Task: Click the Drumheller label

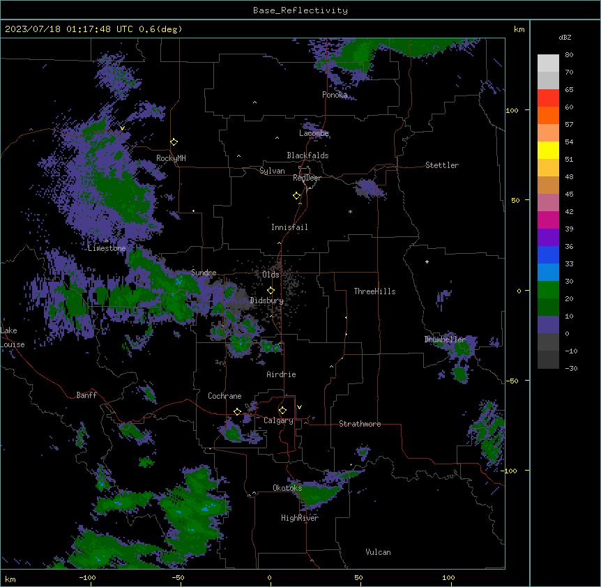Action: (445, 339)
